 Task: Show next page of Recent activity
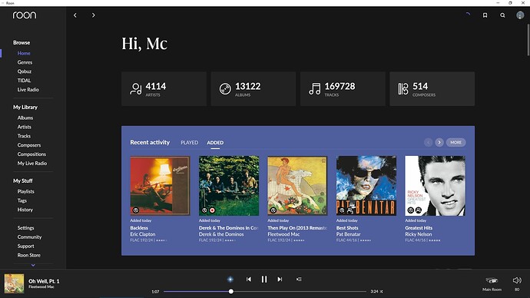pyautogui.click(x=439, y=143)
